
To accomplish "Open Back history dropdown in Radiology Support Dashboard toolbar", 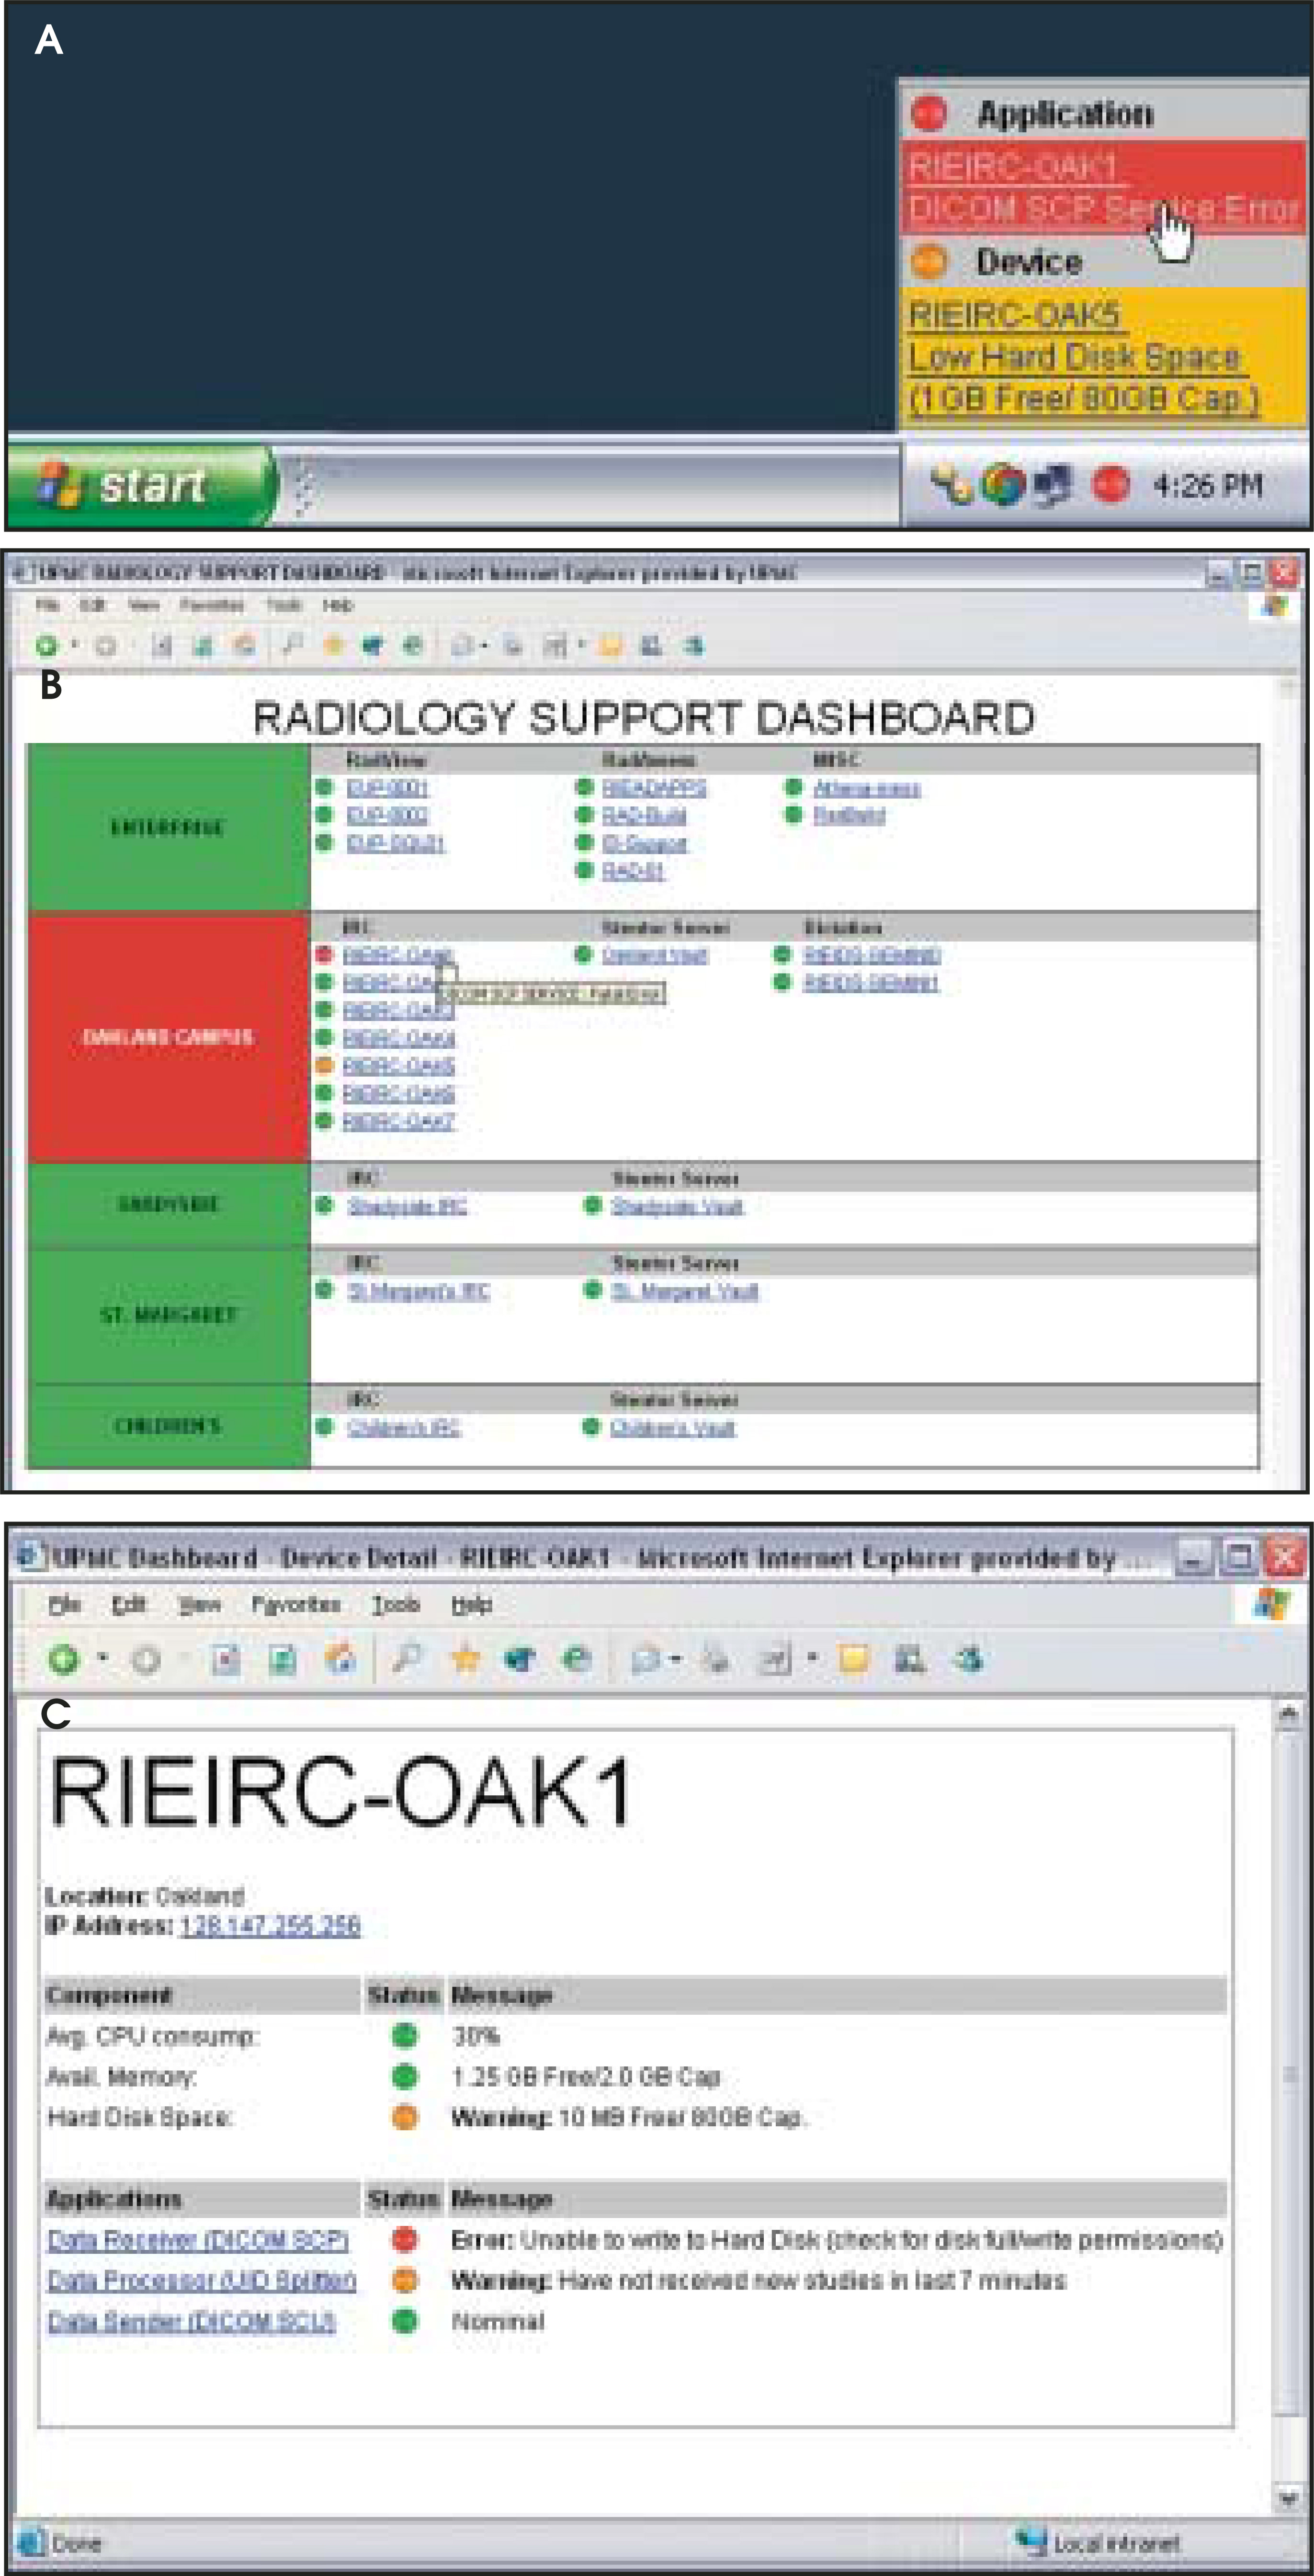I will (74, 646).
